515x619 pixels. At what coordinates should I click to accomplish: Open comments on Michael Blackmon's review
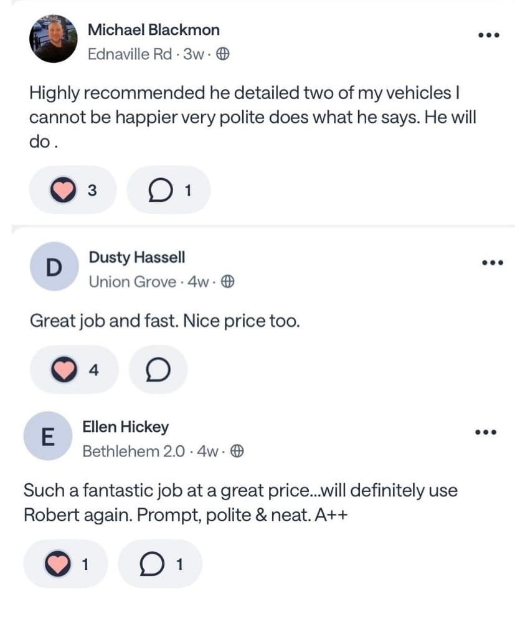coord(159,191)
